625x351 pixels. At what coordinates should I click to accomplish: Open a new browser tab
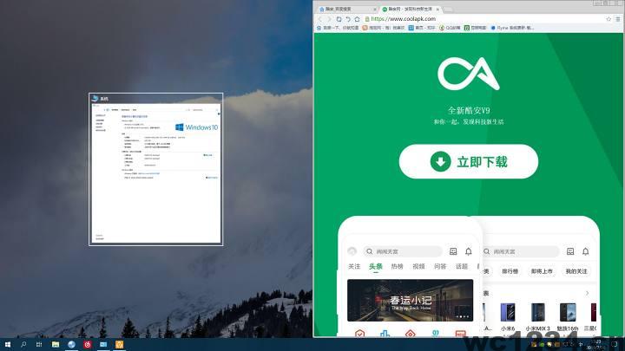[448, 9]
